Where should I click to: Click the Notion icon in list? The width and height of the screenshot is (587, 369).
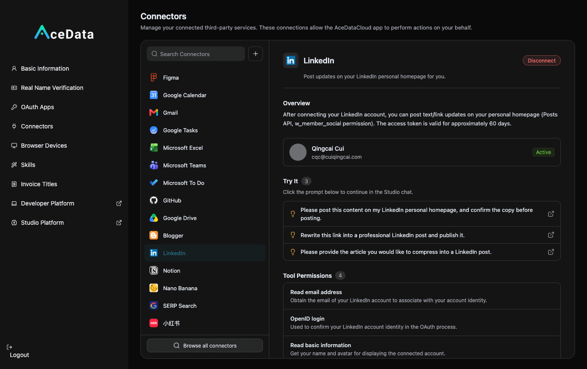coord(154,271)
